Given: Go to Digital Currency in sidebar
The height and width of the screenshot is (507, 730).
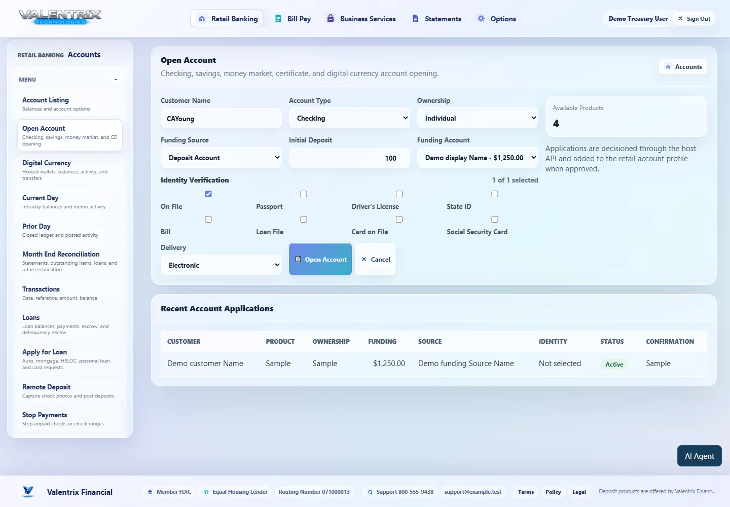Looking at the screenshot, I should [x=70, y=170].
